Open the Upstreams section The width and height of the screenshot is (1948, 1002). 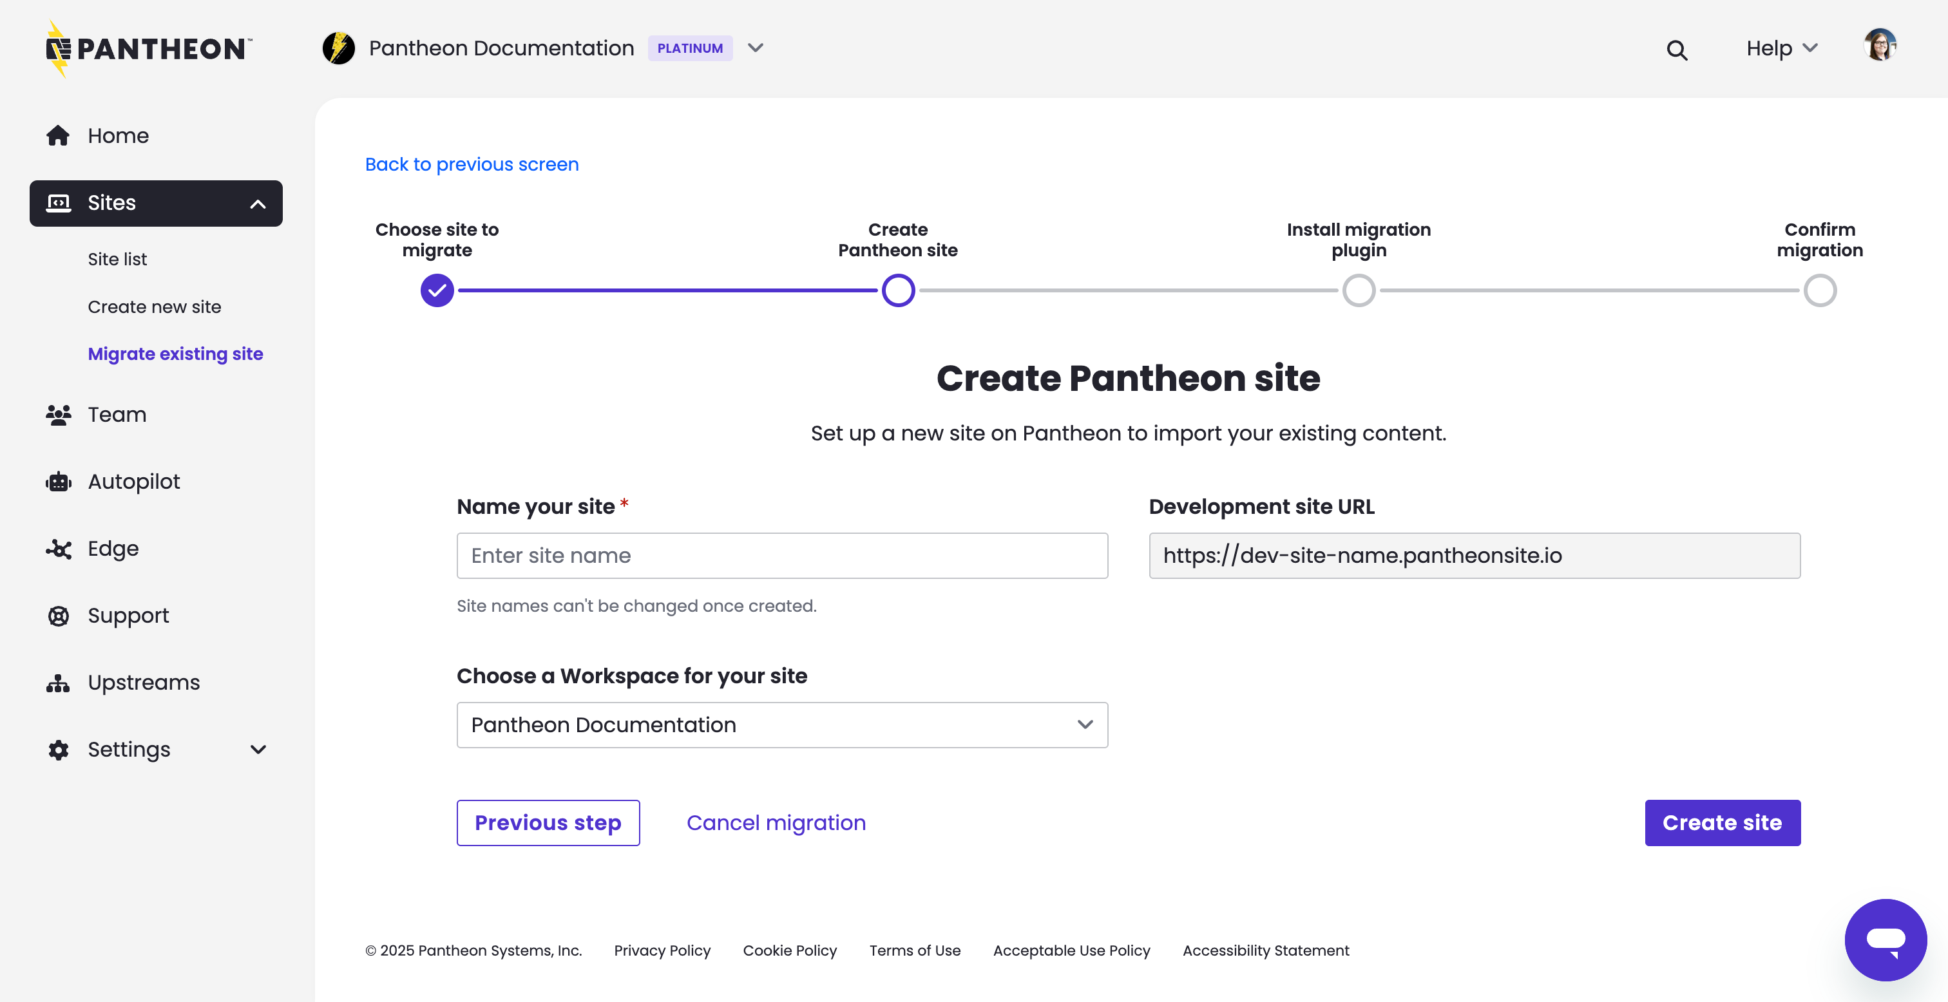pyautogui.click(x=144, y=682)
